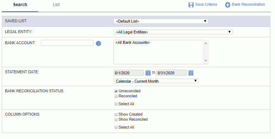Expand the Calendar - Current Month dropdown
The height and width of the screenshot is (139, 275).
coord(156,81)
